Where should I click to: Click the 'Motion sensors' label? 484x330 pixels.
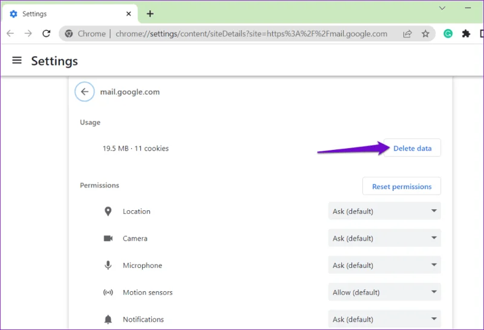(148, 293)
